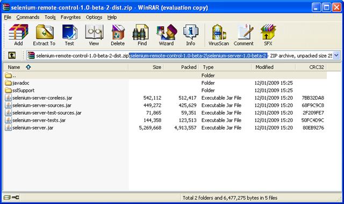The image size is (344, 204).
Task: Click packed value 123,513
Action: 188,120
